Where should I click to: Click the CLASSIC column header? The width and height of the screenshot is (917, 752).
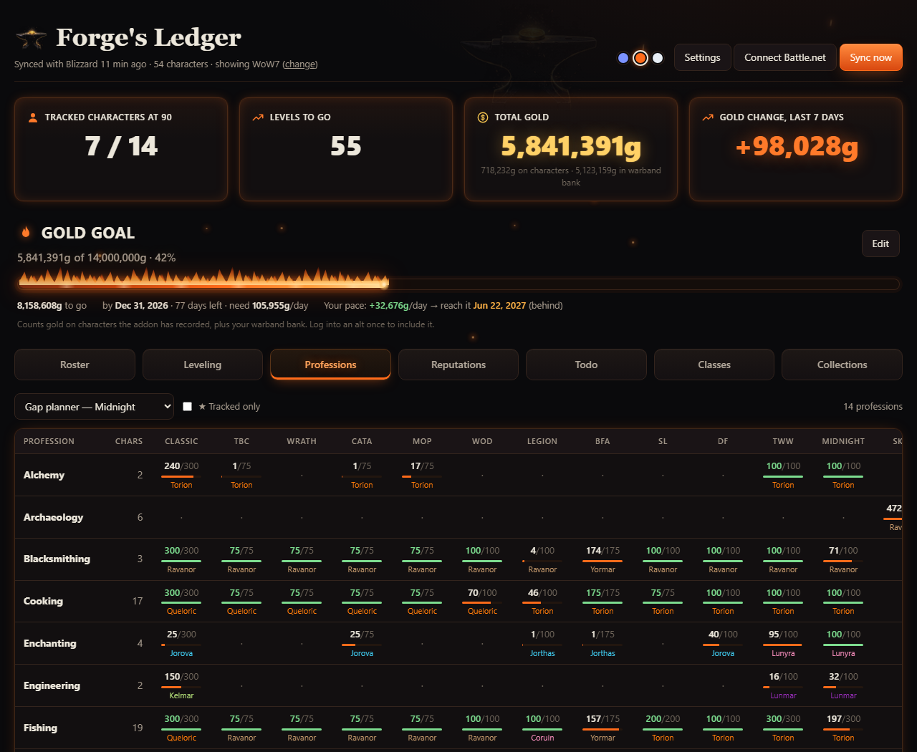point(181,441)
